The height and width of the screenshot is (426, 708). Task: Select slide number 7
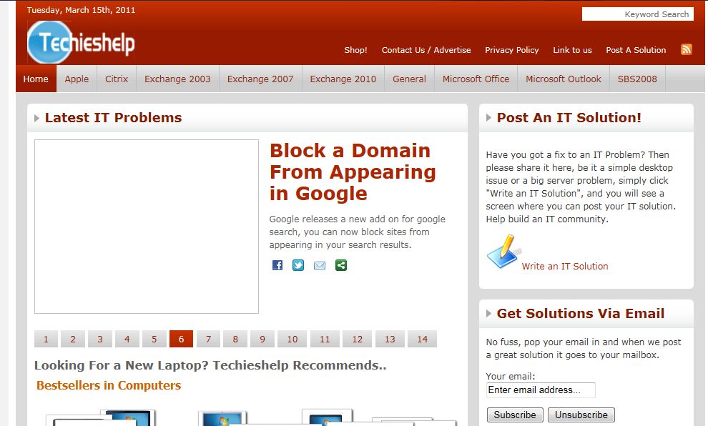tap(208, 339)
